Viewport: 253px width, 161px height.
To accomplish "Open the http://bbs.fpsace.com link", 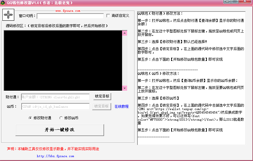I will [x=55, y=156].
